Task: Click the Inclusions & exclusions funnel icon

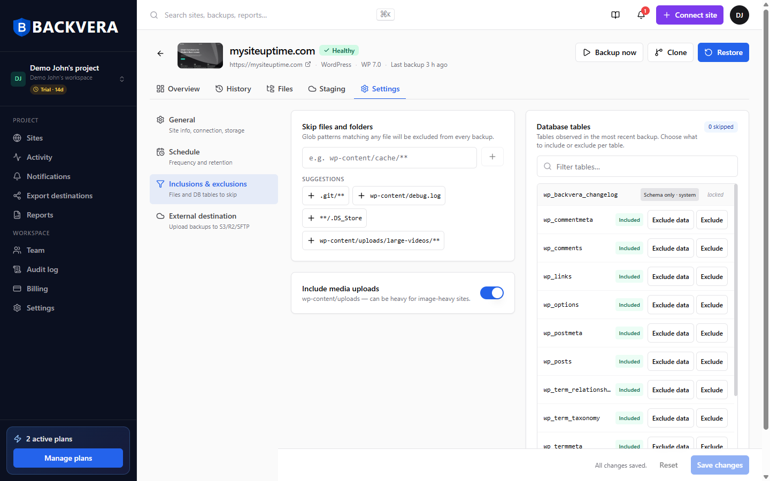Action: pyautogui.click(x=160, y=184)
